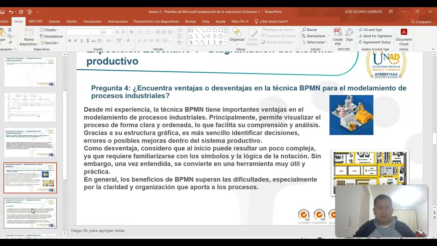Open the Fuente group dialog launcher
Image resolution: width=437 pixels, height=246 pixels.
[132, 49]
